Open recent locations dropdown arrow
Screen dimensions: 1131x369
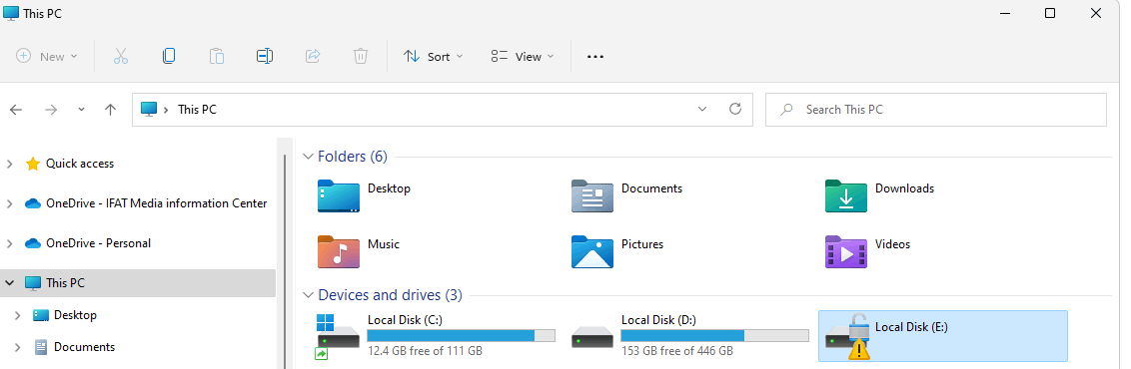click(81, 110)
